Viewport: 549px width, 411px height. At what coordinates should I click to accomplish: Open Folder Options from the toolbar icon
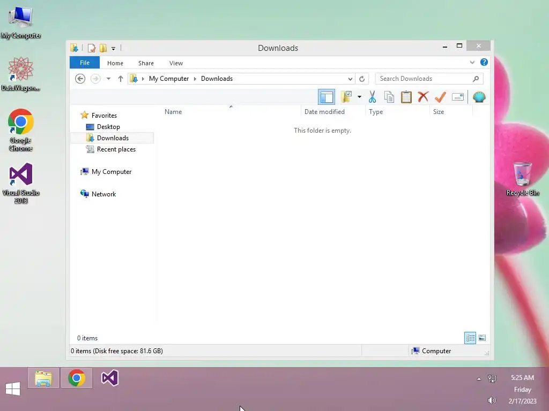pos(346,97)
